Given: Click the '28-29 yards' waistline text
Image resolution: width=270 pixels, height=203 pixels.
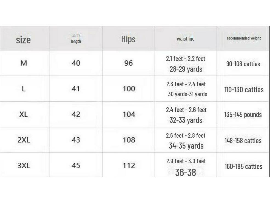Looking at the screenshot, I should (186, 69).
